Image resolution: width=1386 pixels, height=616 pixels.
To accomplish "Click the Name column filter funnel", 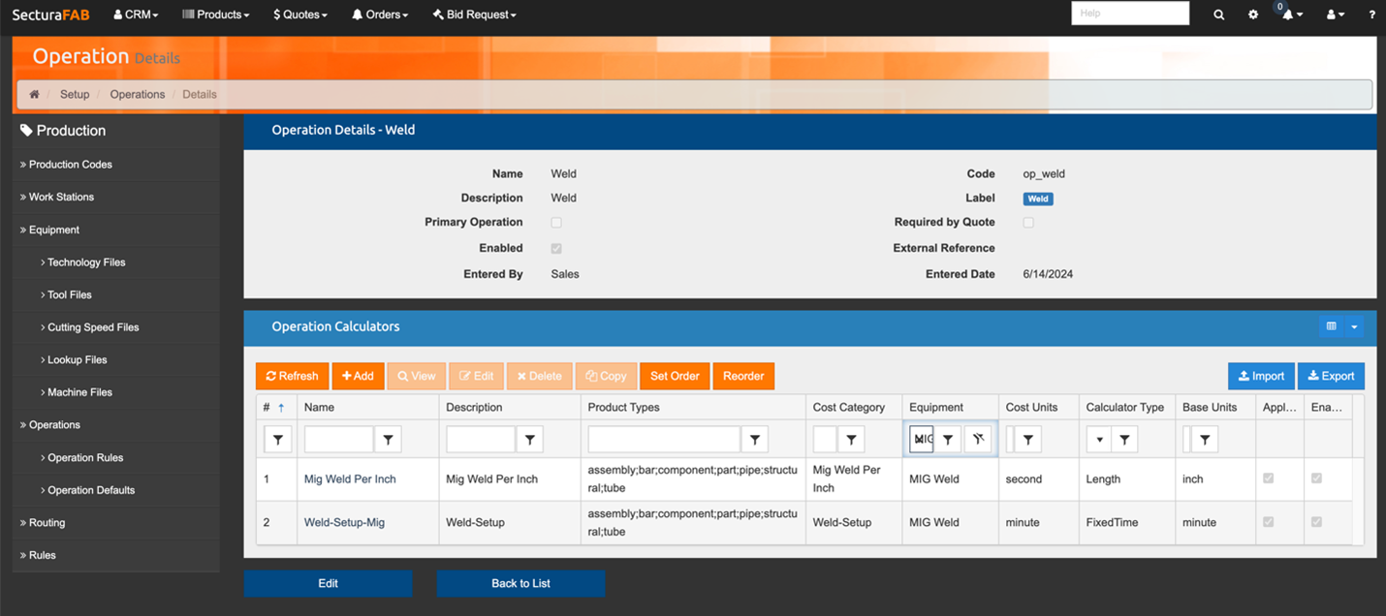I will point(388,440).
